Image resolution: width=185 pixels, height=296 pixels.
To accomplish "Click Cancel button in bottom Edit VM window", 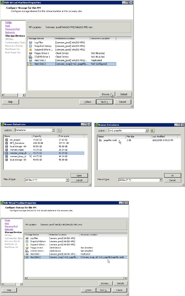I will [x=119, y=290].
